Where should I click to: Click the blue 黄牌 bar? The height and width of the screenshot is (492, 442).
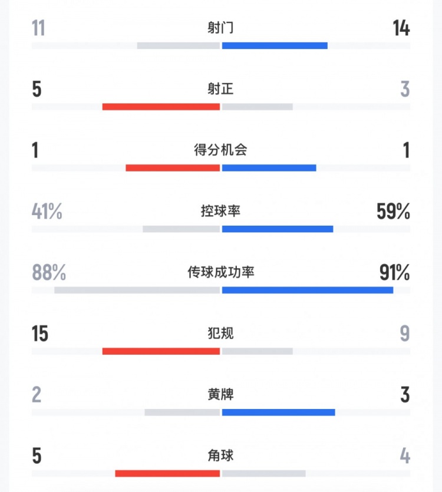pos(278,412)
